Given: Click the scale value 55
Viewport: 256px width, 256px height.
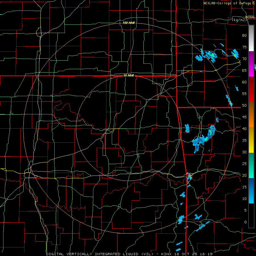Looking at the screenshot, I should pyautogui.click(x=244, y=94).
